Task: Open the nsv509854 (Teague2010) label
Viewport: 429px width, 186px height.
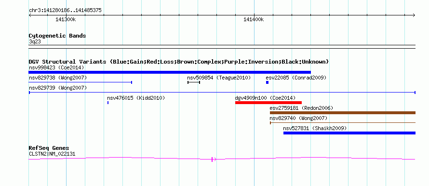Action: 219,78
